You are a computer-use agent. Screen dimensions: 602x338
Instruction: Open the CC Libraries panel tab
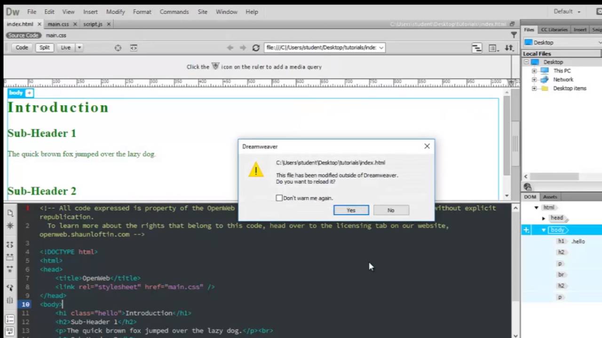coord(554,30)
